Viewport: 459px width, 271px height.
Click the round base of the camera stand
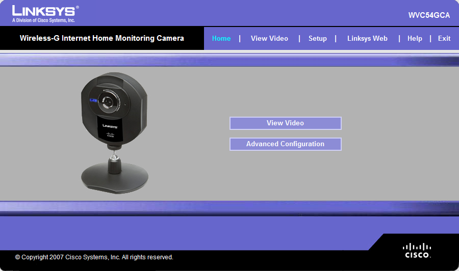click(x=114, y=178)
